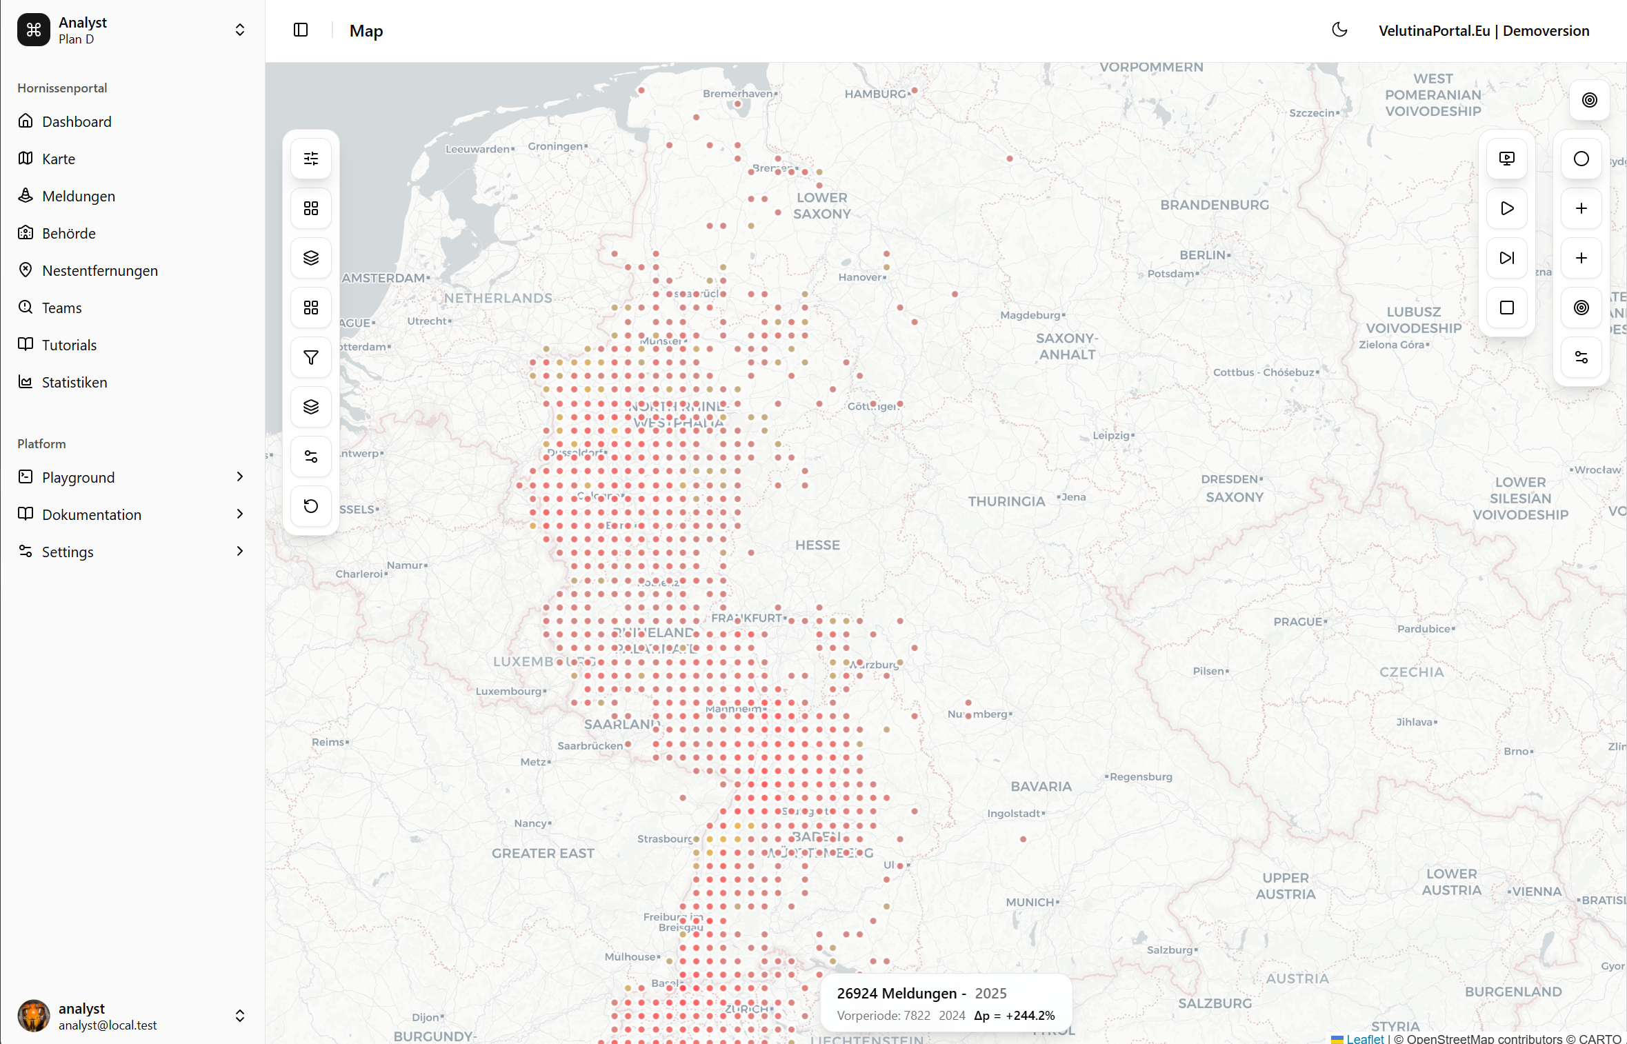Screen dimensions: 1627x1044
Task: Click the Leaflet attribution link
Action: pos(1364,1038)
